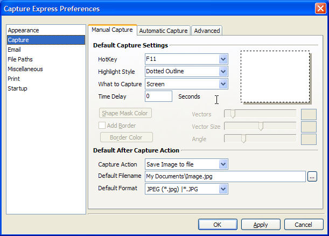Screen dimensions: 329x236
Task: Click the Default Filename text field
Action: pyautogui.click(x=225, y=176)
